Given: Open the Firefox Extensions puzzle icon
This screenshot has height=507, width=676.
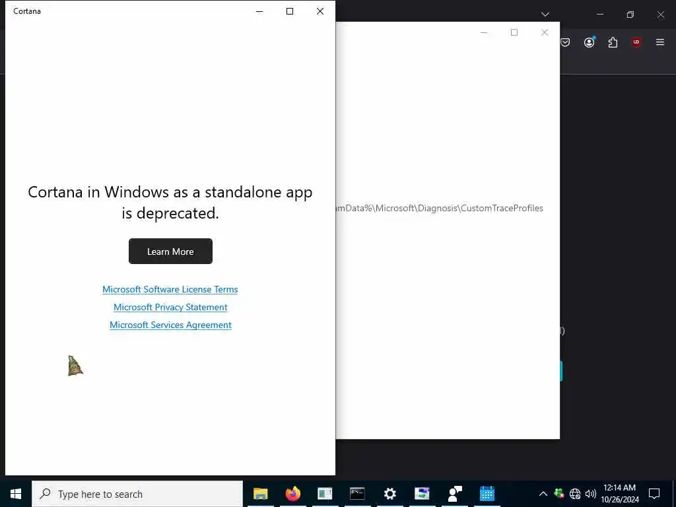Looking at the screenshot, I should click(x=613, y=42).
